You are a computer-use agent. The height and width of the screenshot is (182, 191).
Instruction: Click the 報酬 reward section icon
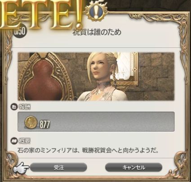14,107
